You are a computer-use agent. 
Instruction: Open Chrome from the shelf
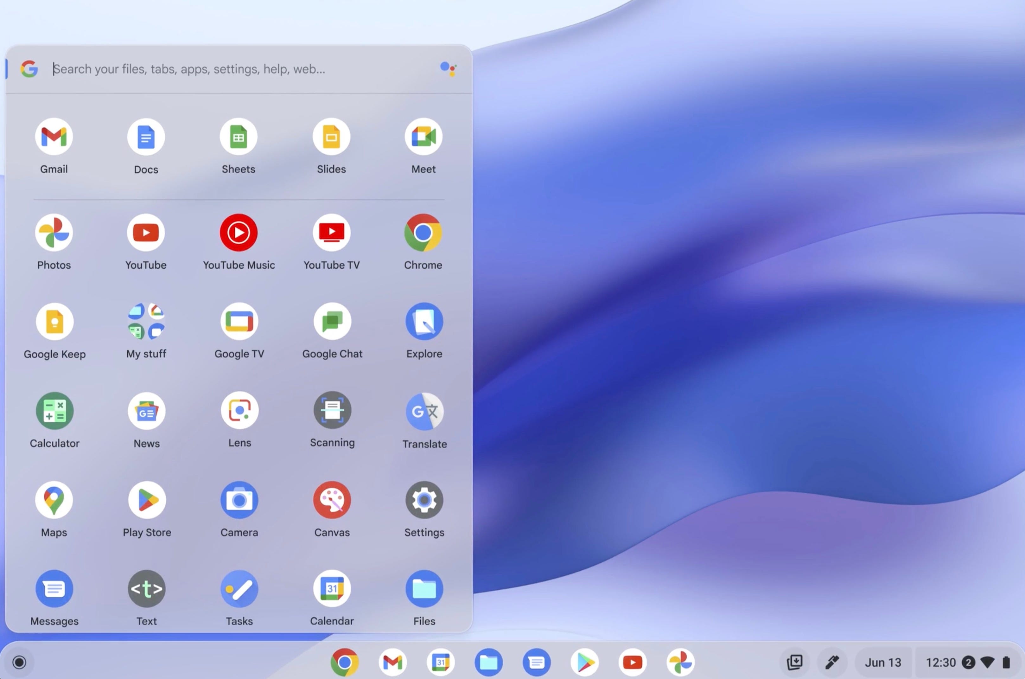point(345,663)
